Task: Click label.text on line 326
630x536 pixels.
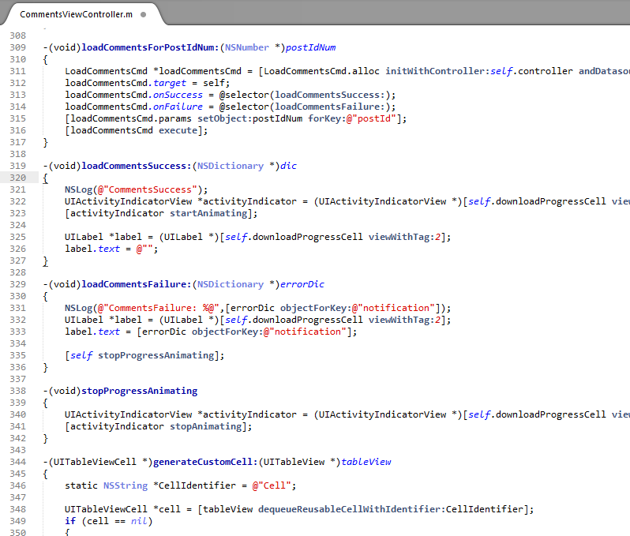Action: (92, 249)
